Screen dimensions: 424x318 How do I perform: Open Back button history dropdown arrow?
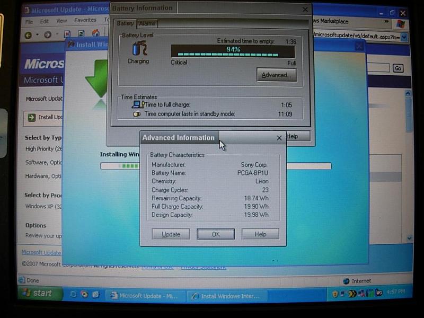(x=37, y=34)
